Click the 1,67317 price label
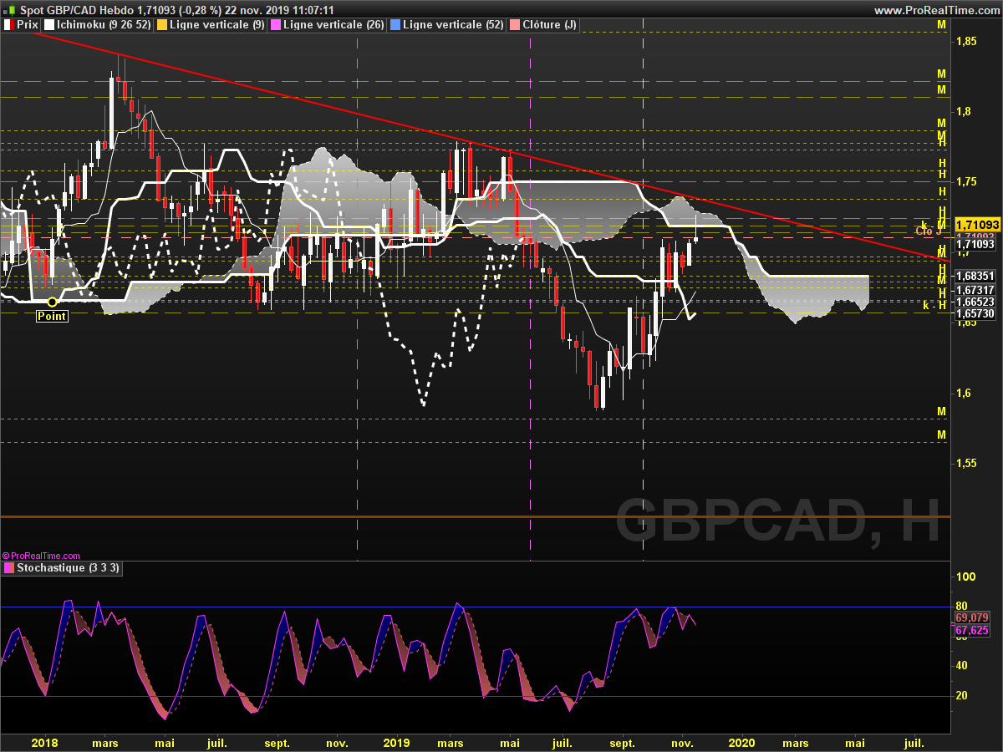 click(975, 289)
